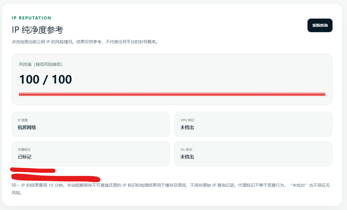
Task: Click the Tor 标记 label
Action: point(186,150)
